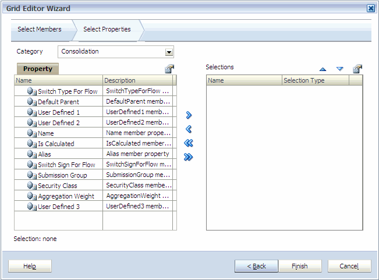Open Property list options icon
The image size is (379, 280).
tap(169, 69)
